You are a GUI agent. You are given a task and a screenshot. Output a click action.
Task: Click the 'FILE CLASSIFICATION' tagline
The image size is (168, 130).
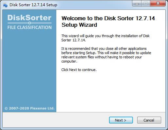point(29,27)
